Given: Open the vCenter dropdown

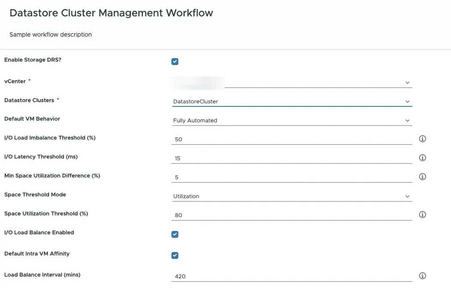Looking at the screenshot, I should pos(292,83).
